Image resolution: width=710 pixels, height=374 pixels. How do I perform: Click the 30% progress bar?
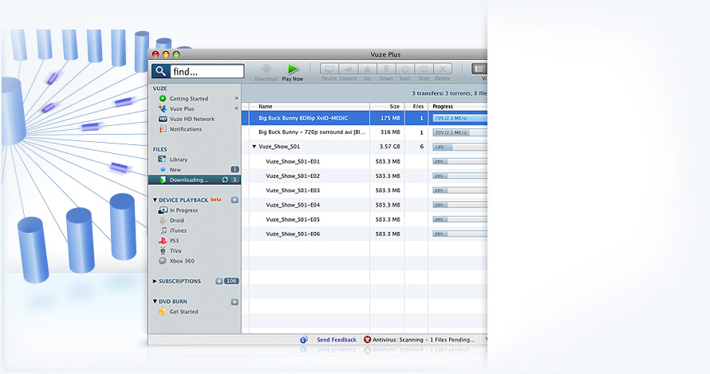click(x=460, y=132)
